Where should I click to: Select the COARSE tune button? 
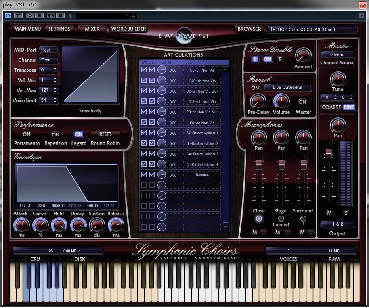pos(331,107)
